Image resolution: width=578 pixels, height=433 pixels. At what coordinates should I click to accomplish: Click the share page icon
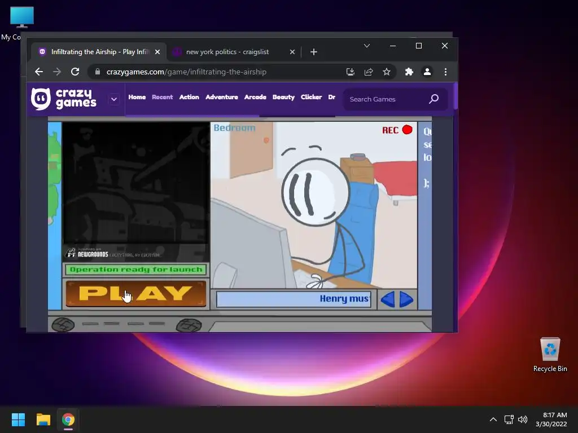369,72
